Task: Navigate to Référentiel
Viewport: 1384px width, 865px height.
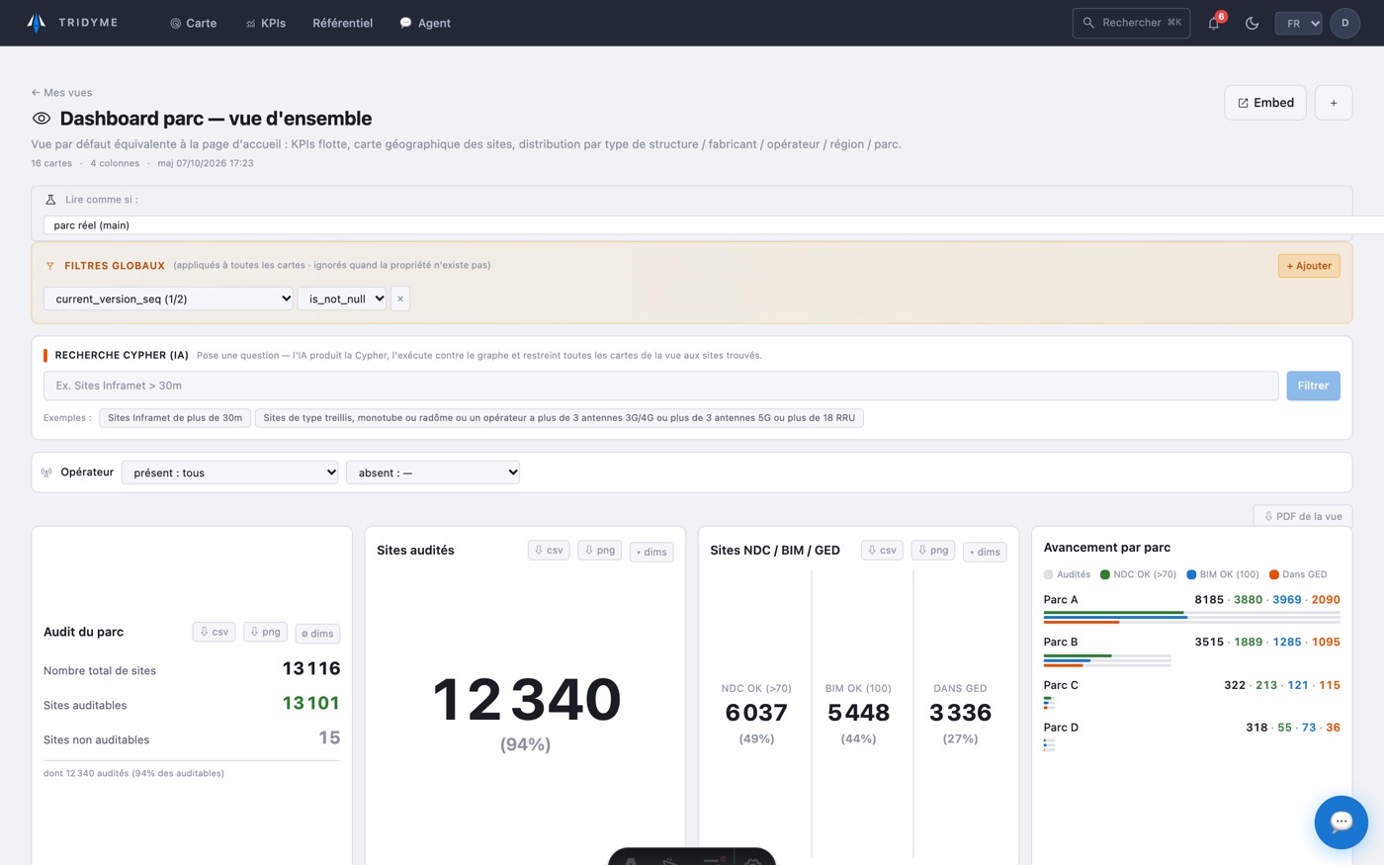Action: [x=342, y=23]
